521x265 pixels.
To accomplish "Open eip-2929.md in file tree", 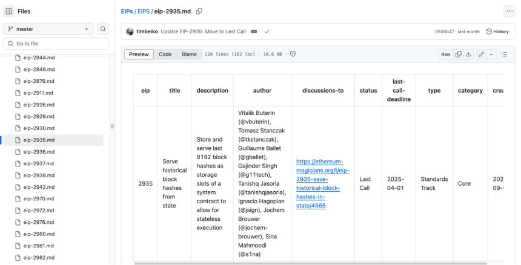I will pyautogui.click(x=39, y=116).
